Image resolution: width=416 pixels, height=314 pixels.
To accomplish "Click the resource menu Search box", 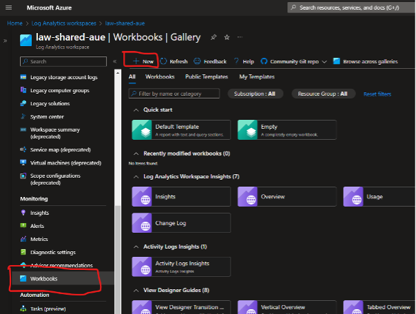I will point(63,61).
